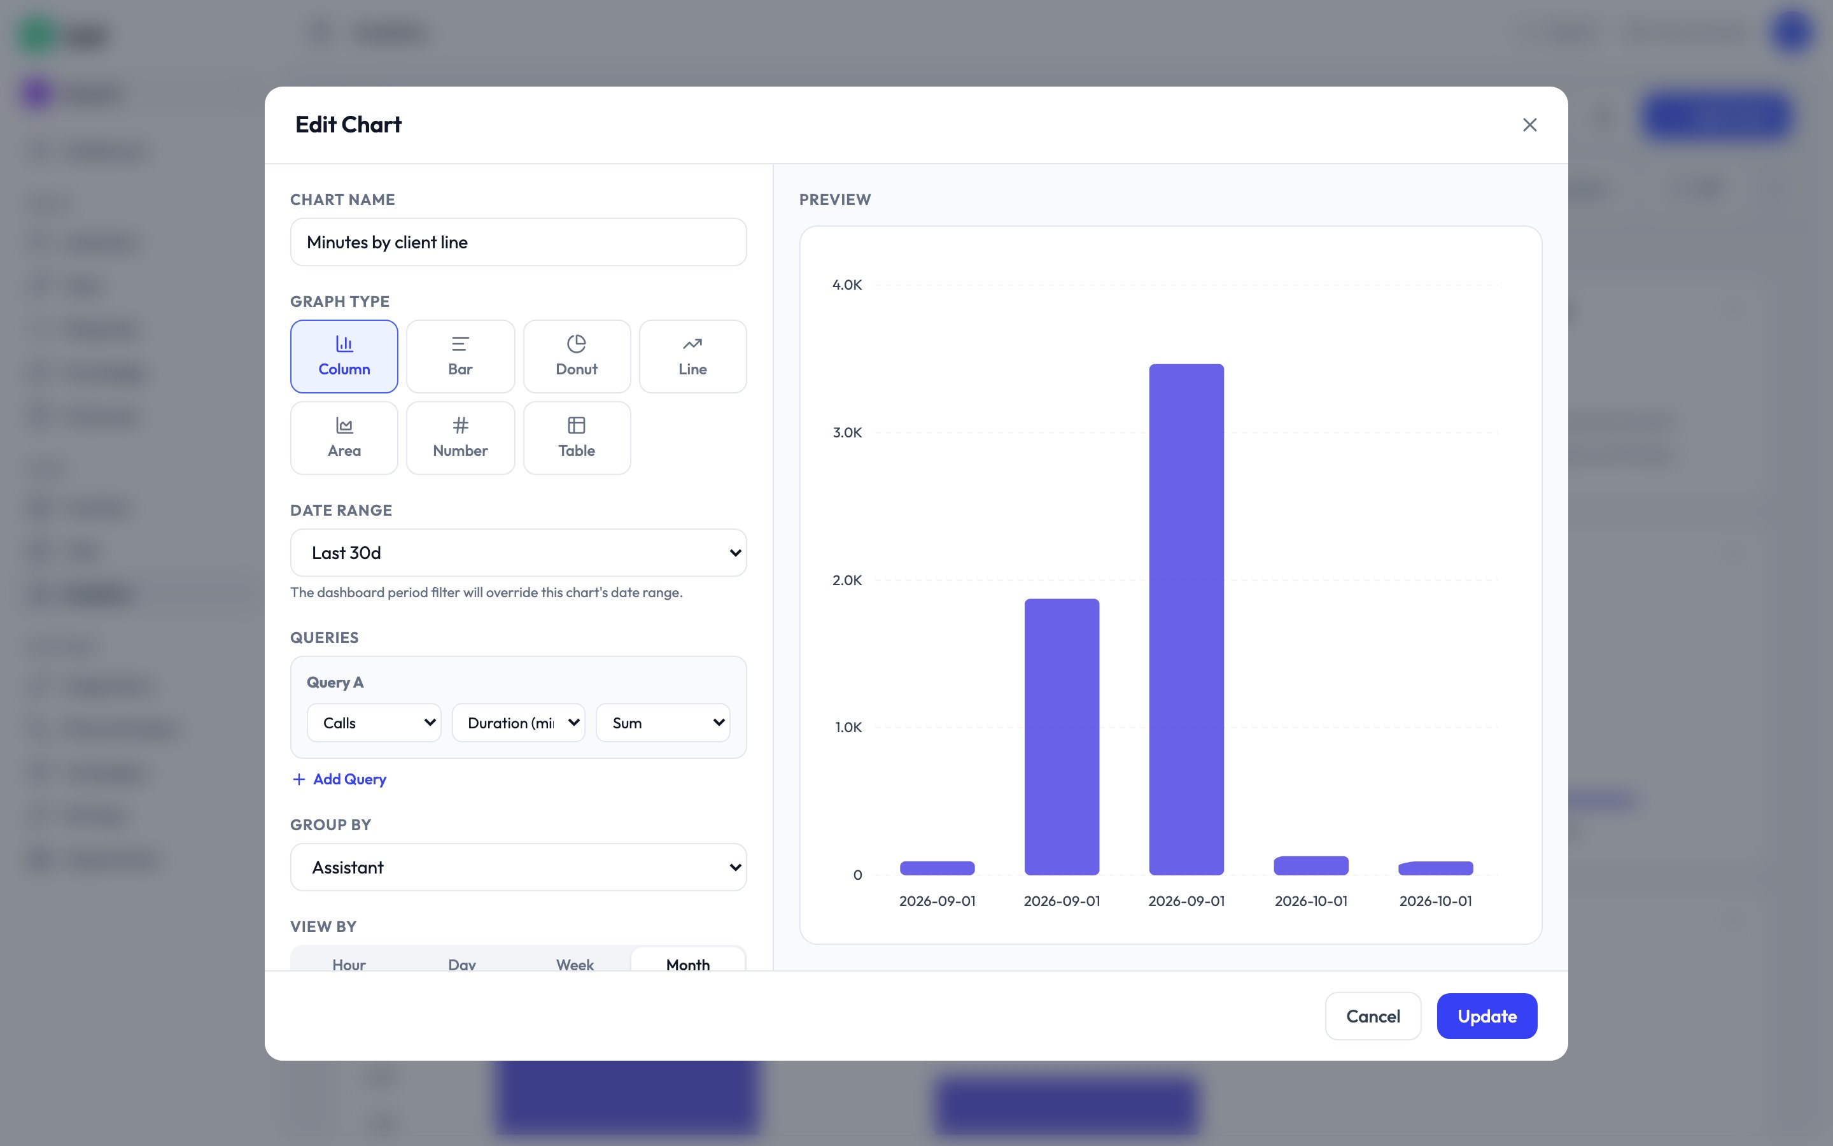Click the 2.0K axis label

point(847,581)
